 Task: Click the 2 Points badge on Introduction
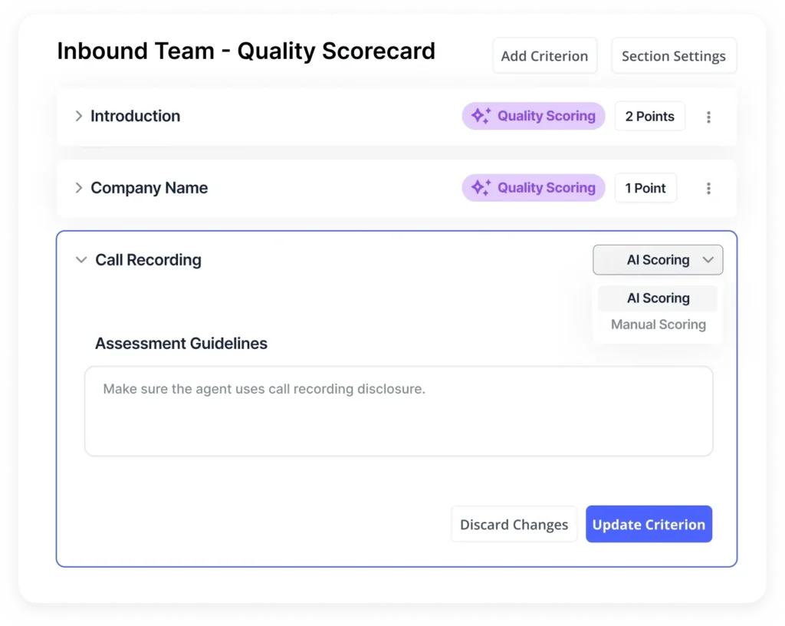tap(649, 116)
